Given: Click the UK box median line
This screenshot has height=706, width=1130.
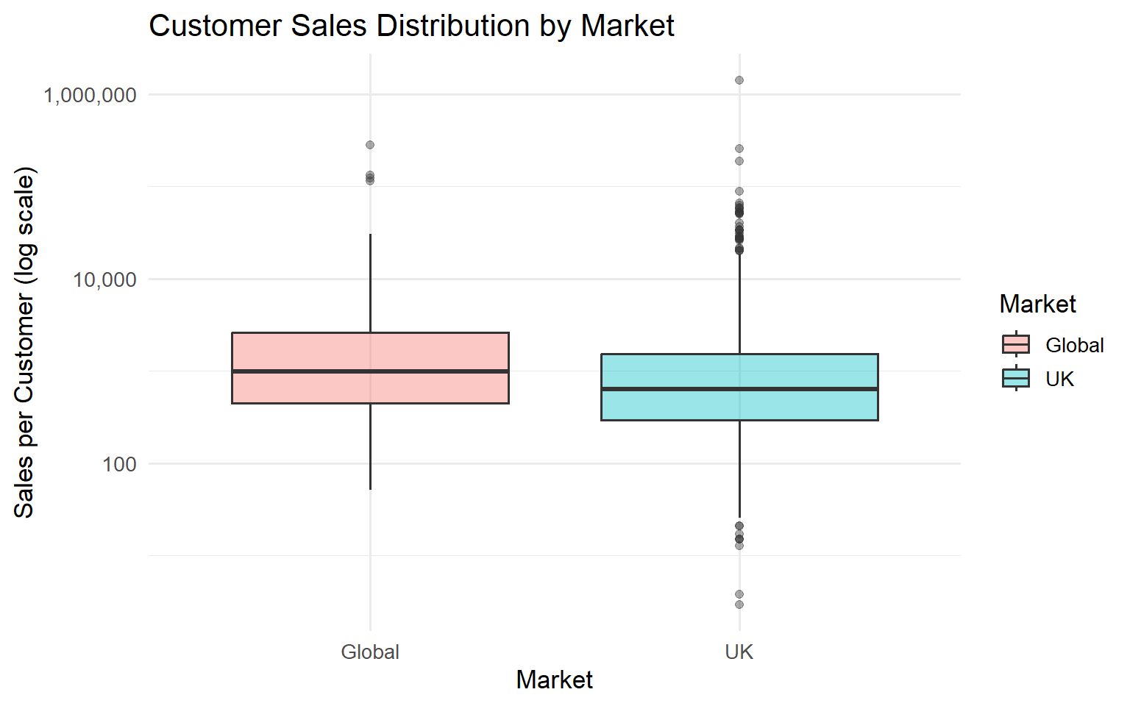Looking at the screenshot, I should pyautogui.click(x=739, y=388).
